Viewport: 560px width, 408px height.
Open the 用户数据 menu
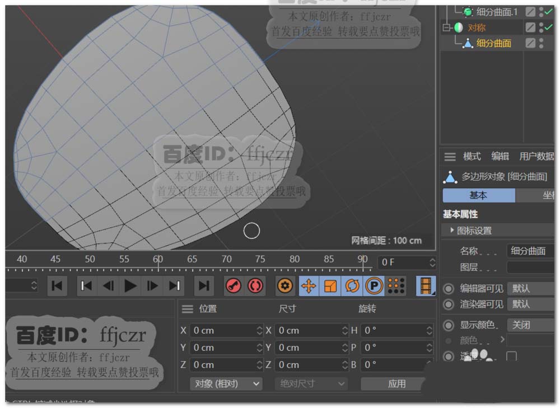point(536,157)
